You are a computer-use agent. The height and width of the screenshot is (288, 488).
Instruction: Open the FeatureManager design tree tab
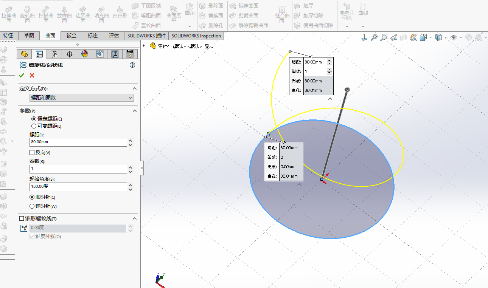tap(24, 54)
